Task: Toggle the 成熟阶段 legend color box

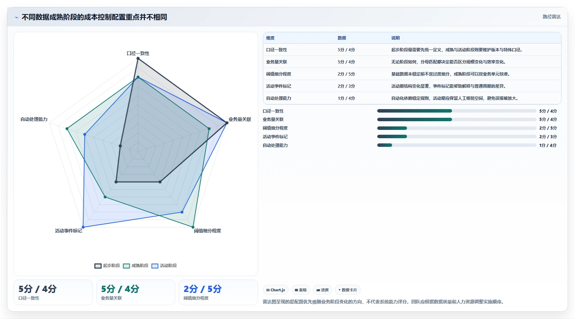Action: click(x=126, y=266)
